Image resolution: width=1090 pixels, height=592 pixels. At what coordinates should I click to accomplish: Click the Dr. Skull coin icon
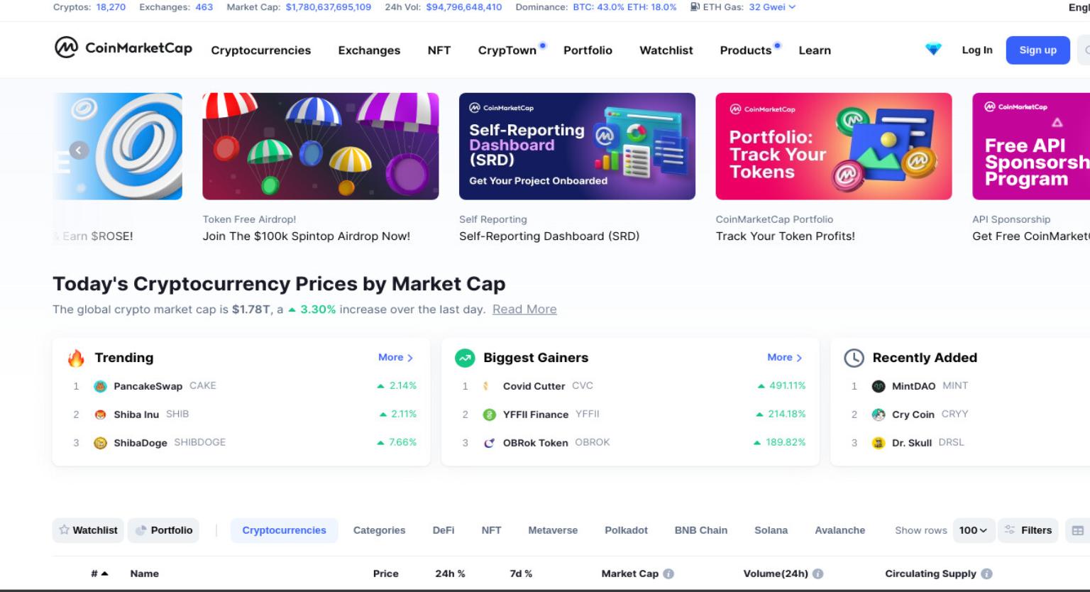click(x=879, y=443)
